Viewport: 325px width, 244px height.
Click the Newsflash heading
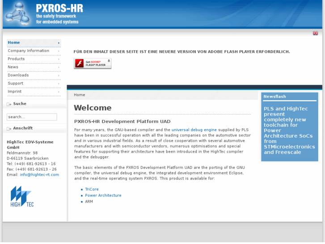point(274,97)
